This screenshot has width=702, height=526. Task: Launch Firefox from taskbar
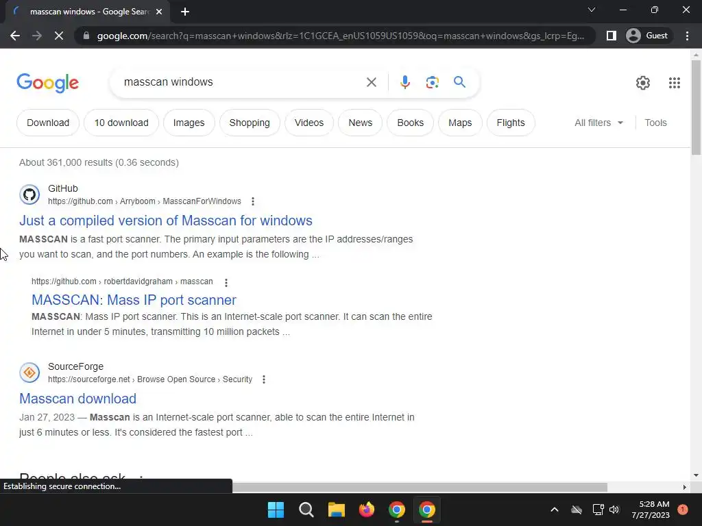click(366, 510)
